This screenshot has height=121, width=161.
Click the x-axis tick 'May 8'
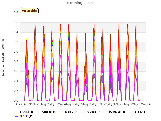click(95, 104)
